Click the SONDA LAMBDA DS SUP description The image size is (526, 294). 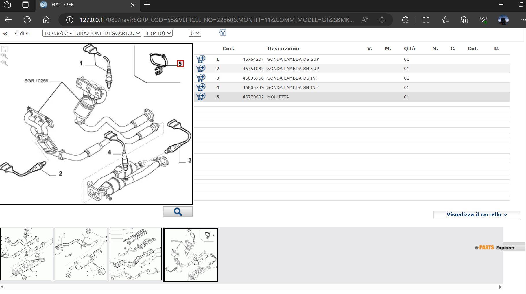pos(293,59)
